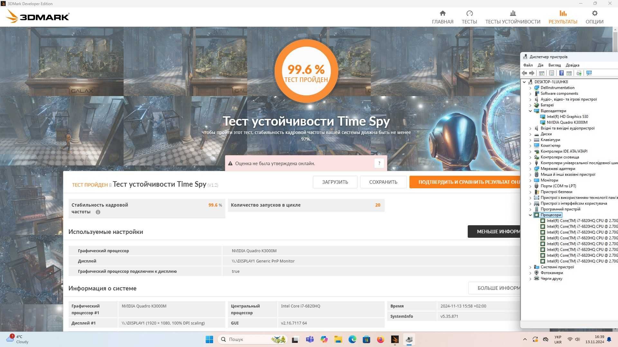Open the Файл menu in Device Manager
The height and width of the screenshot is (347, 618).
(x=528, y=65)
